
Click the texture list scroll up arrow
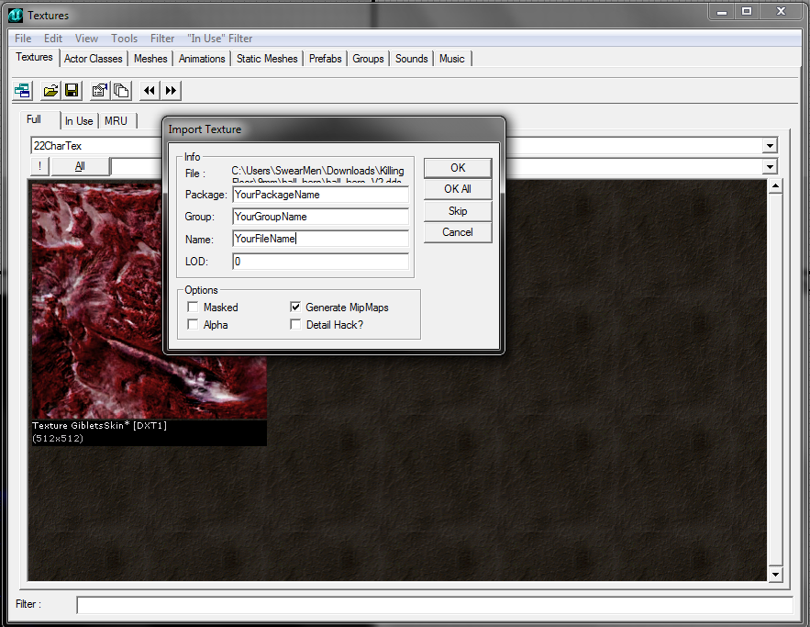(x=775, y=186)
